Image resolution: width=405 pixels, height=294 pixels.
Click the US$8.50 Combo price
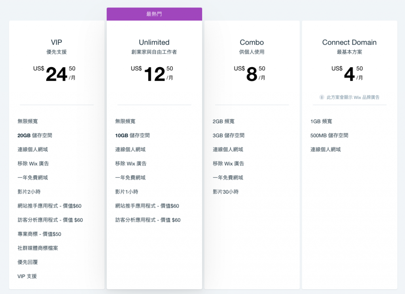[250, 73]
